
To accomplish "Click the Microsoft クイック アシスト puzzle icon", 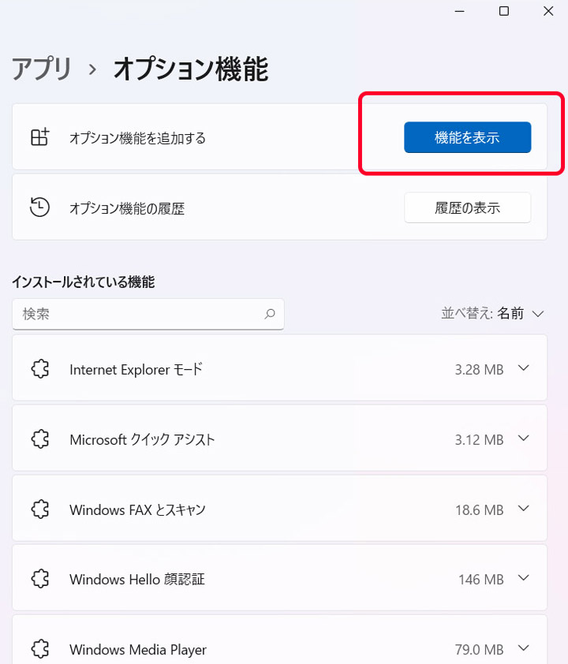I will pos(40,438).
